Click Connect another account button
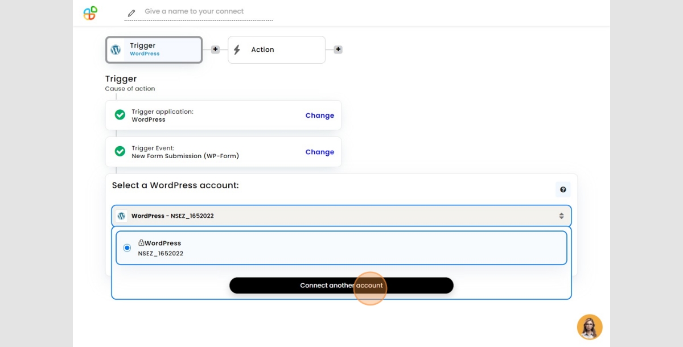The image size is (683, 347). (x=341, y=286)
